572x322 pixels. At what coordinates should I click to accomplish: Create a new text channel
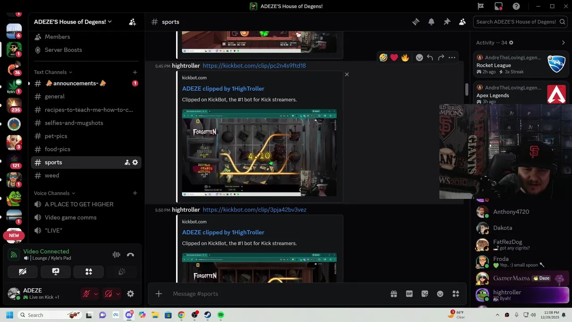(x=135, y=72)
